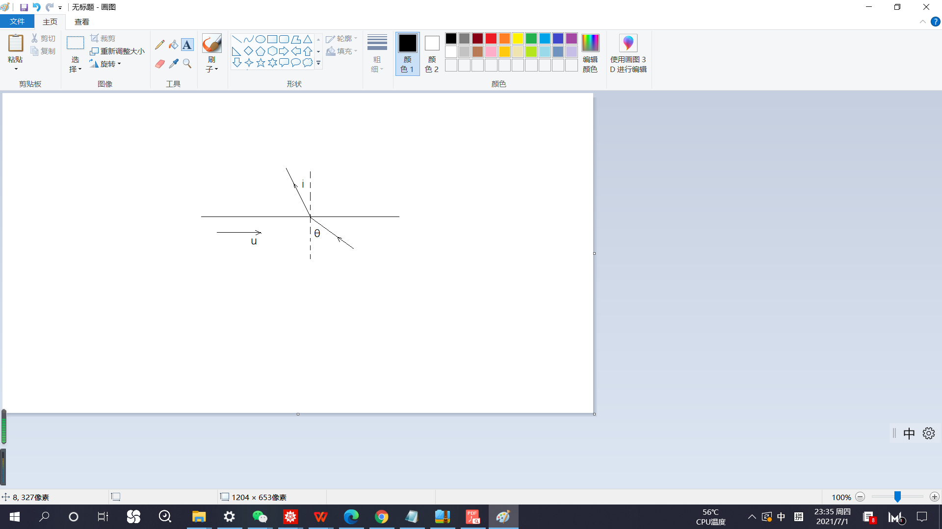The height and width of the screenshot is (529, 942).
Task: Open the Fill (填充) dropdown
Action: [x=341, y=51]
